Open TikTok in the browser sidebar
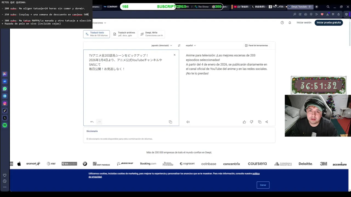This screenshot has height=197, width=351. click(5, 111)
